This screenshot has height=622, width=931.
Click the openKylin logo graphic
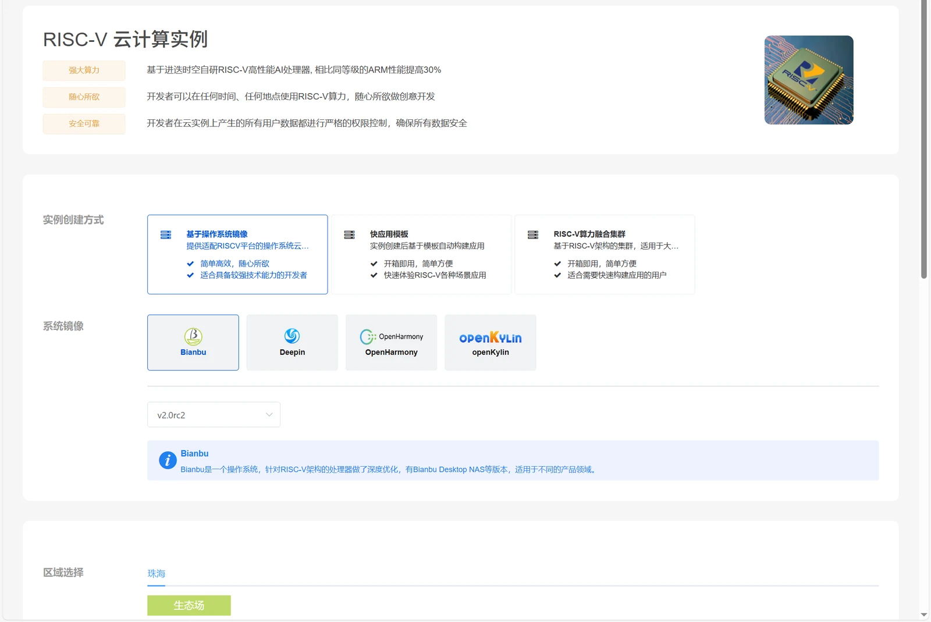point(491,337)
